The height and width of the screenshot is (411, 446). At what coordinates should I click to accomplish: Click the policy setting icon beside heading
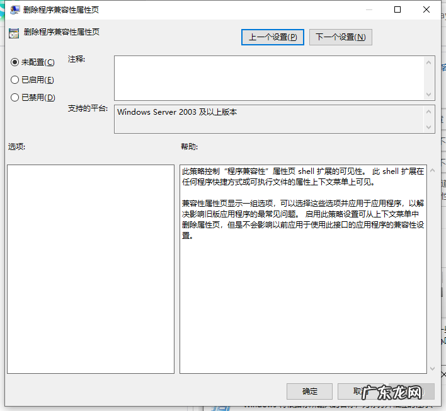14,33
